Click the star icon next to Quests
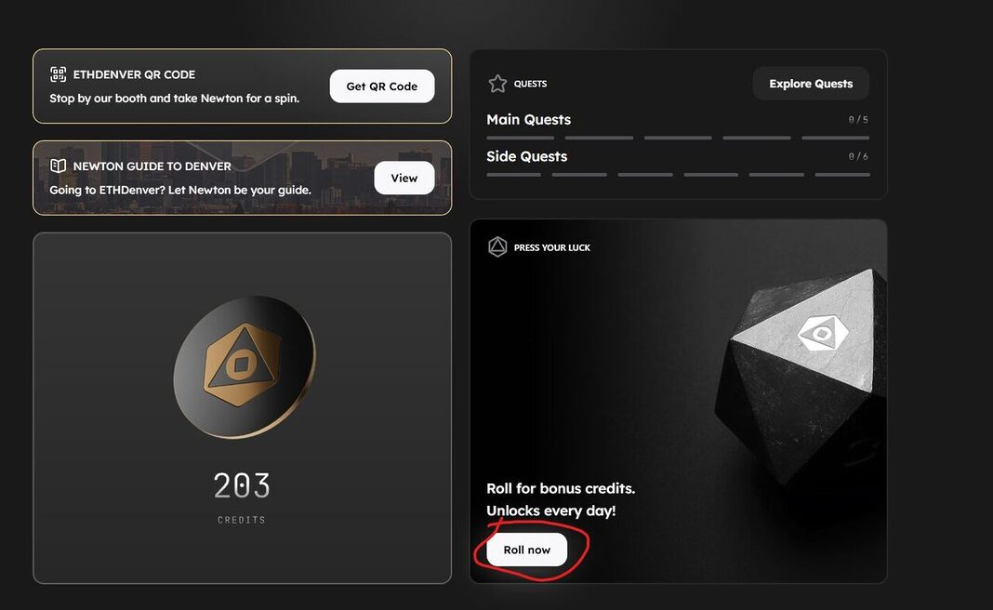 tap(497, 84)
